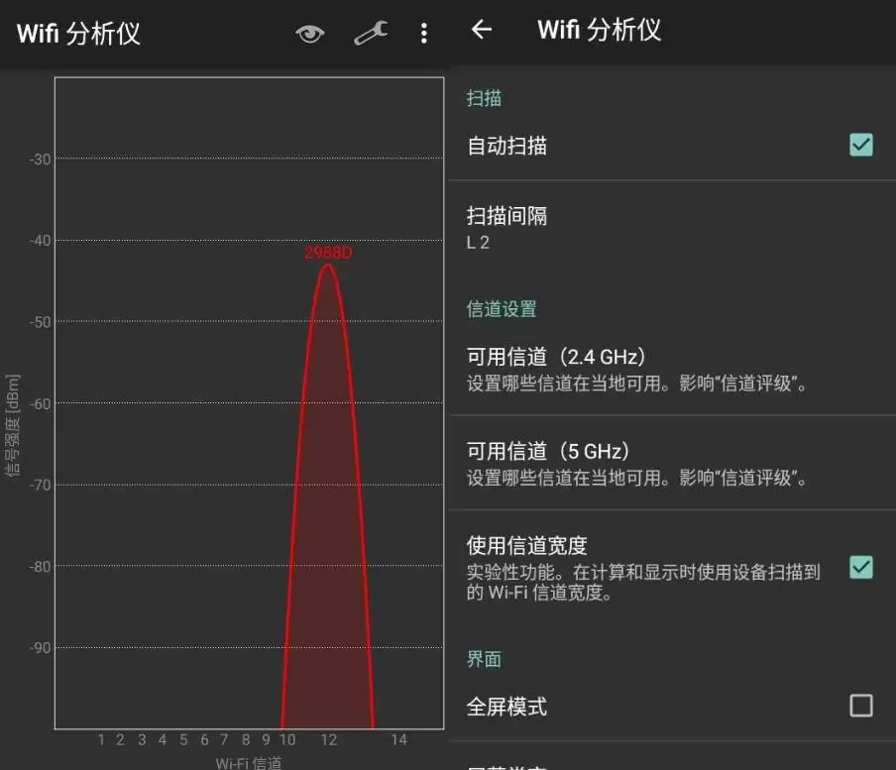This screenshot has width=896, height=770.
Task: Select the 2988D network label on chart
Action: coord(328,253)
